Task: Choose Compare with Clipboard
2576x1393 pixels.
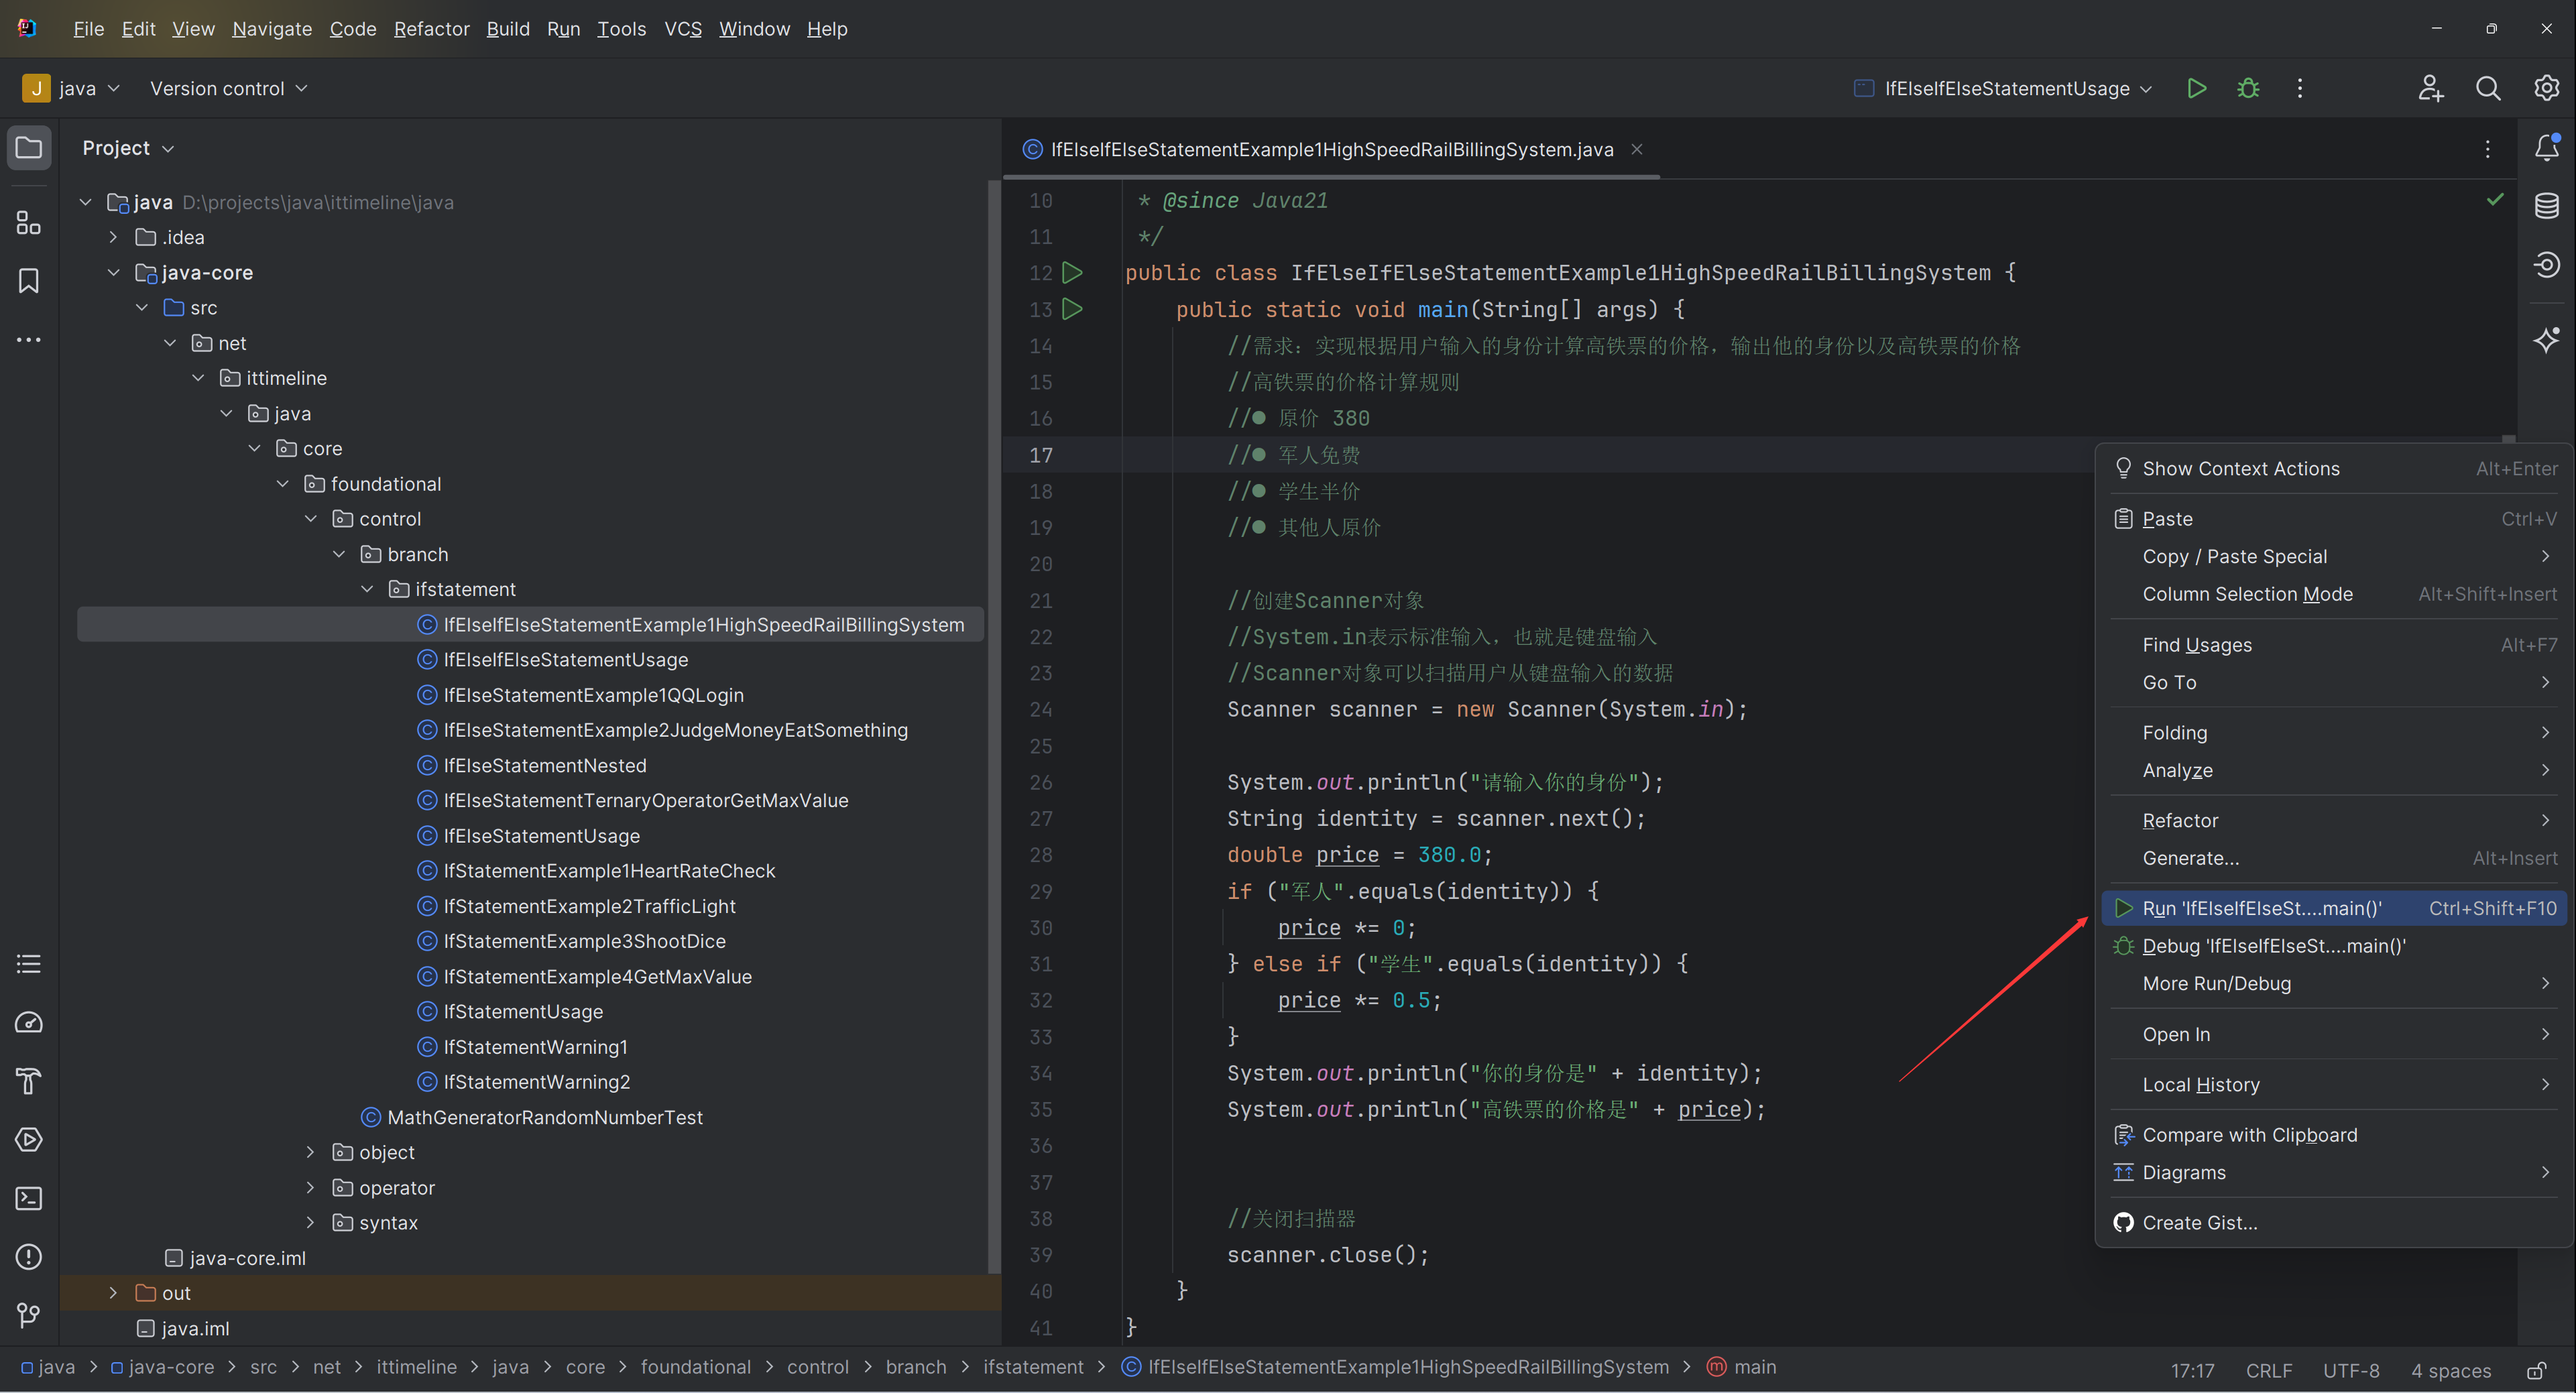Action: coord(2333,1135)
